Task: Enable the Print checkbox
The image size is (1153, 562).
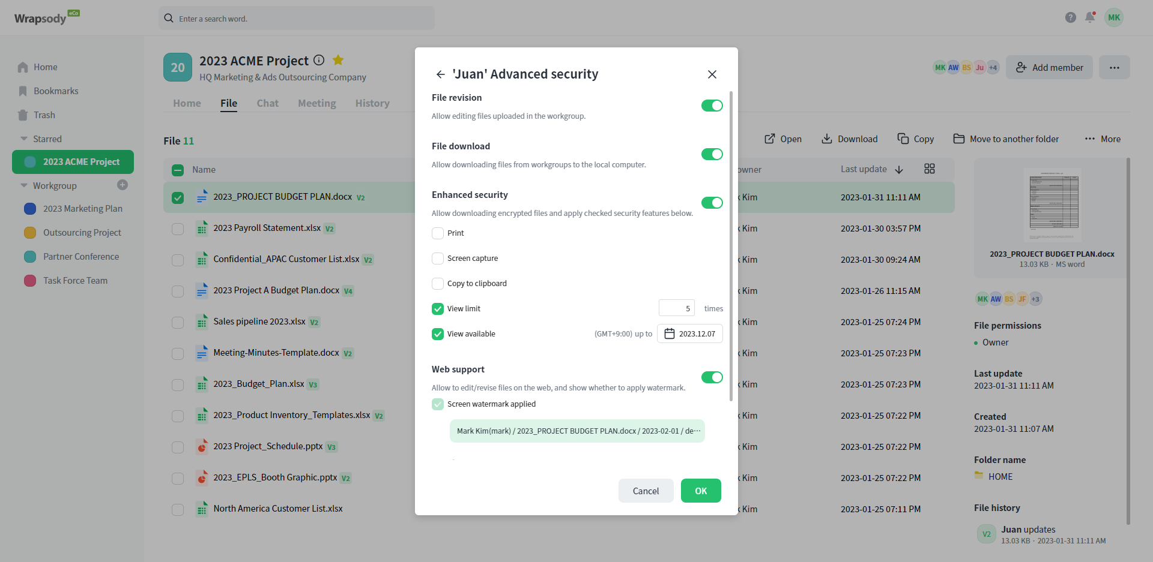Action: click(438, 233)
